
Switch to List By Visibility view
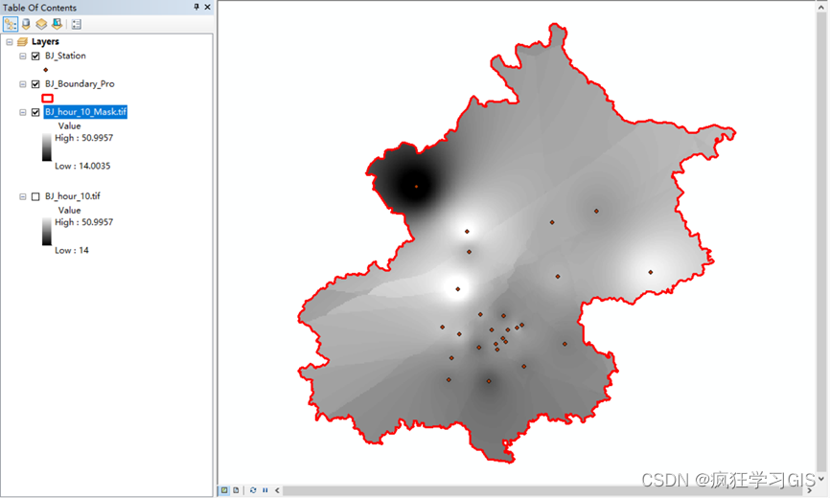(x=41, y=24)
